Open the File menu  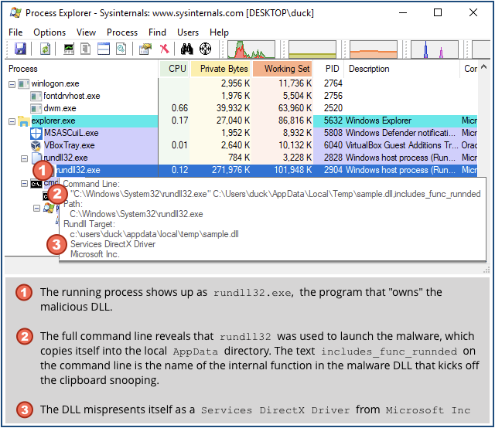click(x=15, y=32)
